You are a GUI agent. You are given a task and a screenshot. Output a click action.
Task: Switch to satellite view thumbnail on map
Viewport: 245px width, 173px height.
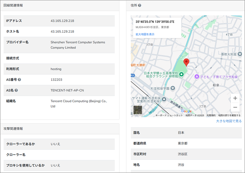(x=138, y=110)
